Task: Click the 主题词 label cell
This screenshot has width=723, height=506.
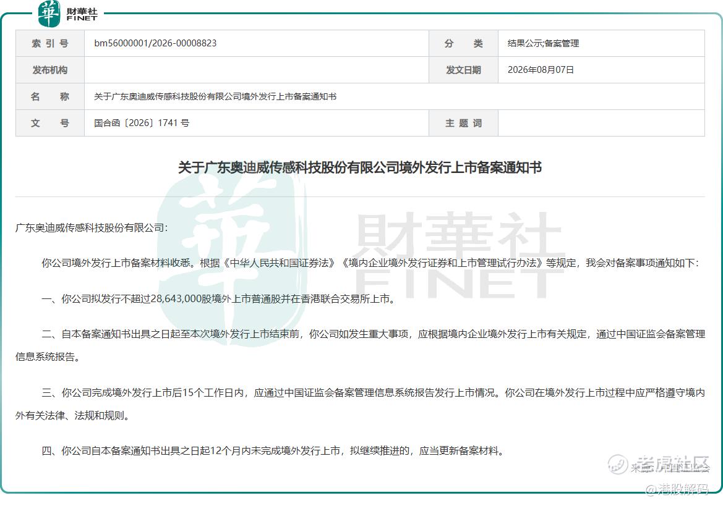Action: tap(463, 123)
